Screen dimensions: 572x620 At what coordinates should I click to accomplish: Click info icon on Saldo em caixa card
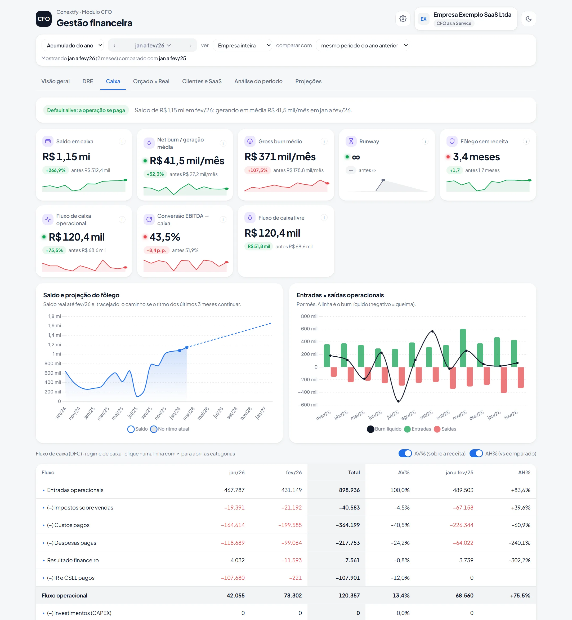(x=122, y=141)
